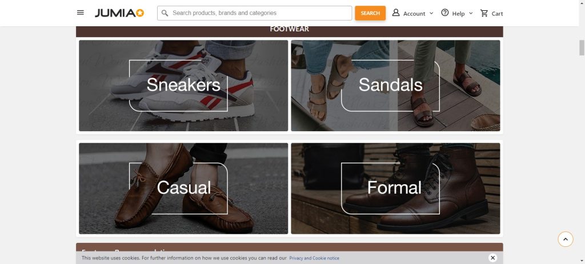Click the FOOTWEAR section header
Screen dimensions: 585x264
coord(289,30)
